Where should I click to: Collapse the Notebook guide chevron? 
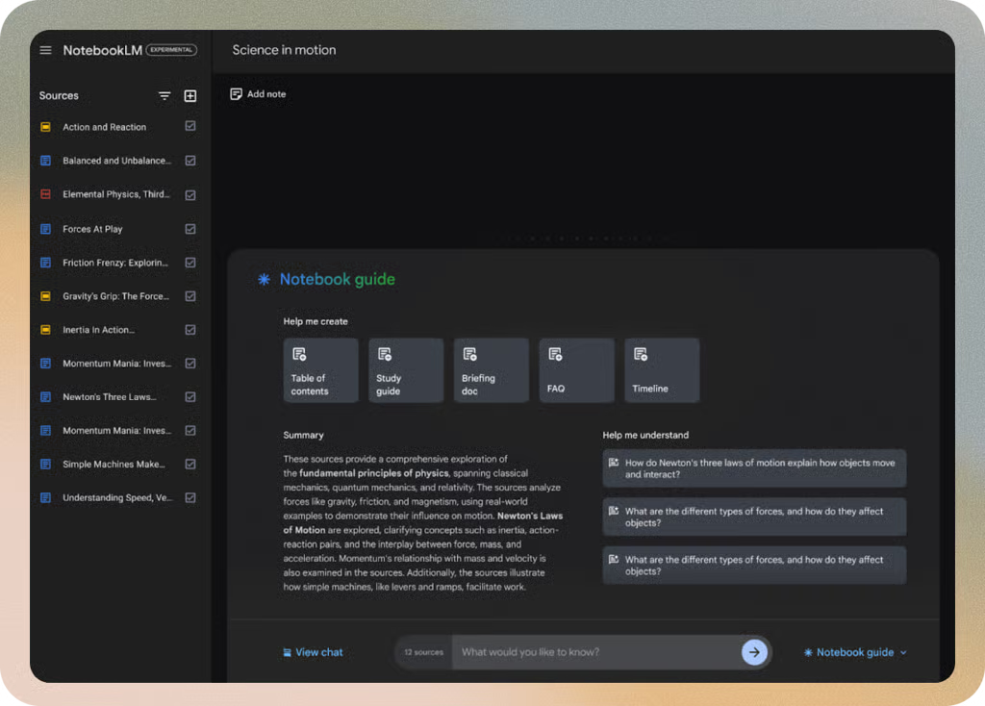[x=903, y=653]
